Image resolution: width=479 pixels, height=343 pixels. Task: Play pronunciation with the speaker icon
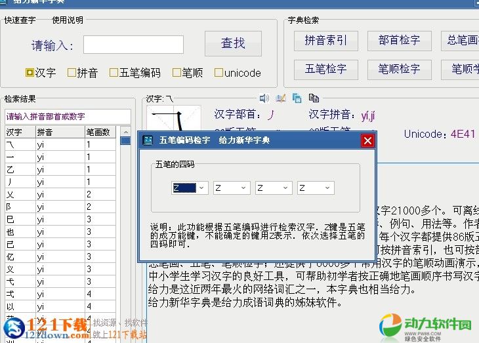click(x=264, y=98)
